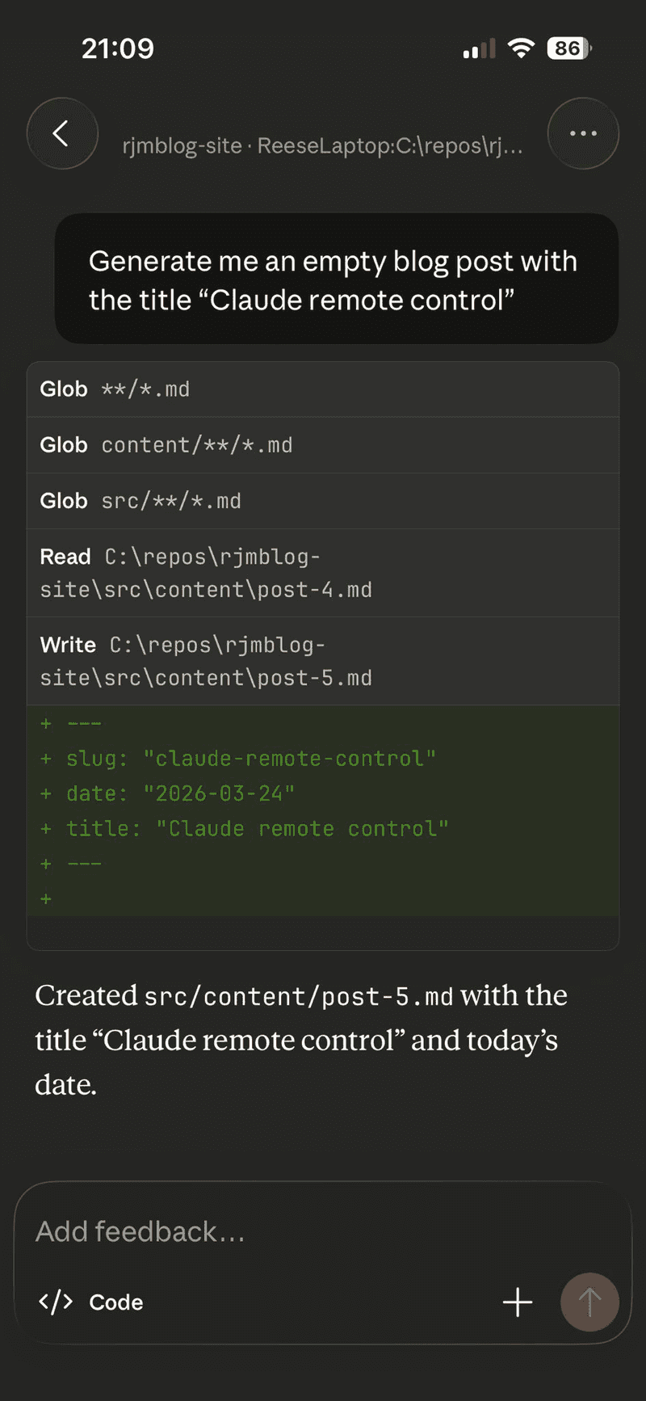Open the Read post-4.md tool call

322,573
